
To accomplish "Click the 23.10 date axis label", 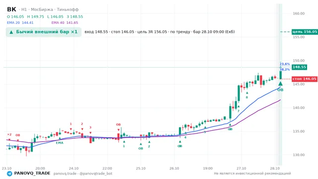I will click(6, 169).
